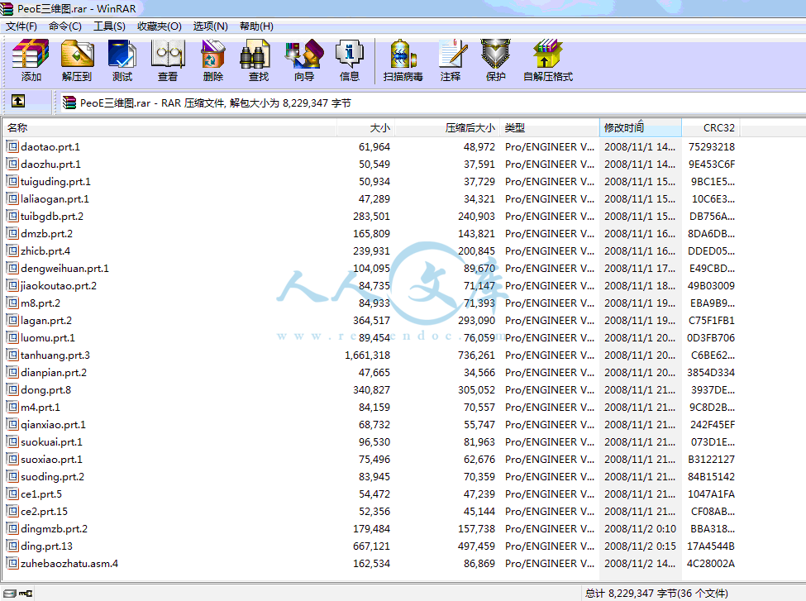Viewport: 806px width, 601px height.
Task: Click the WinRAR title bar icon
Action: (7, 8)
